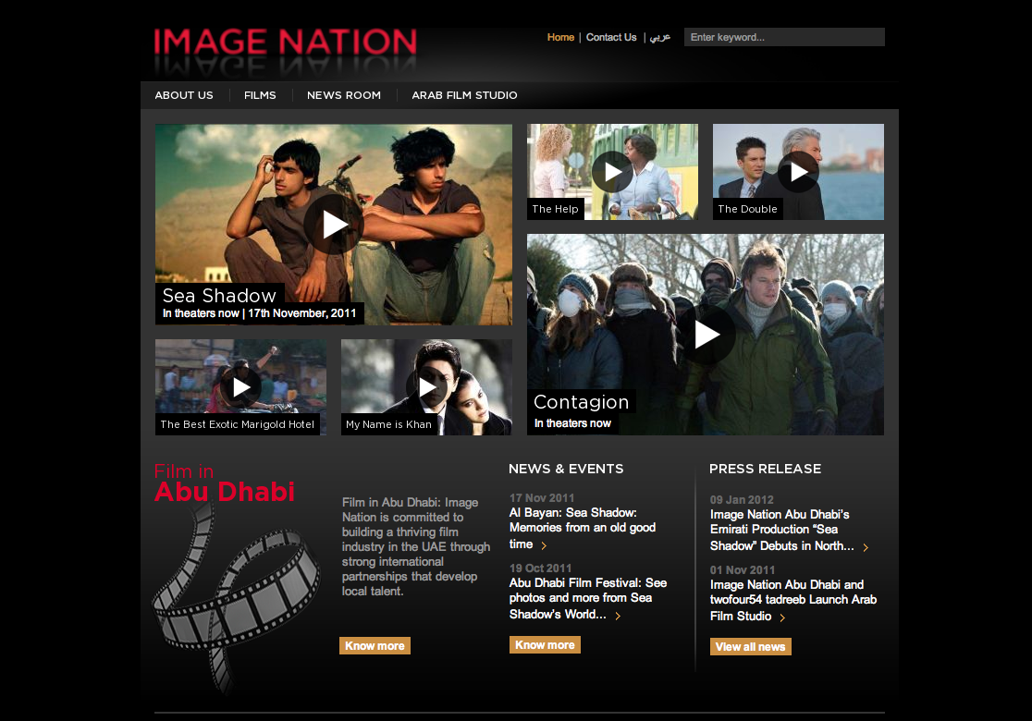1032x721 pixels.
Task: Play My Name is Khan trailer
Action: point(426,387)
